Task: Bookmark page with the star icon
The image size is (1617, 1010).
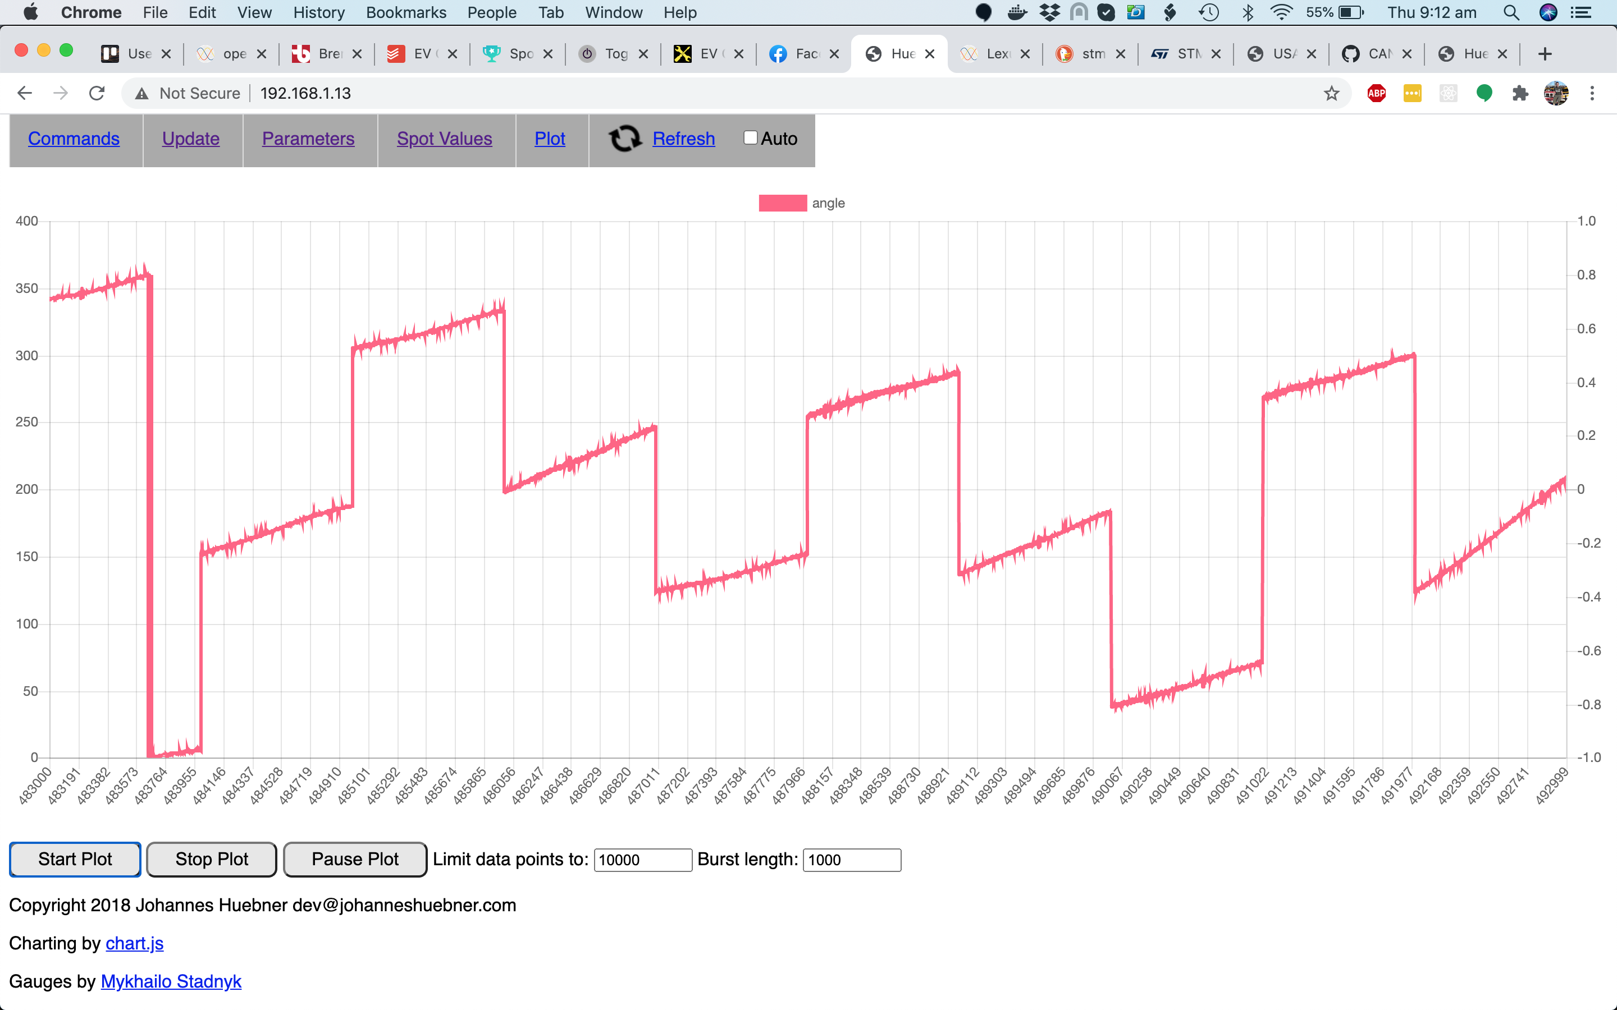Action: tap(1331, 94)
